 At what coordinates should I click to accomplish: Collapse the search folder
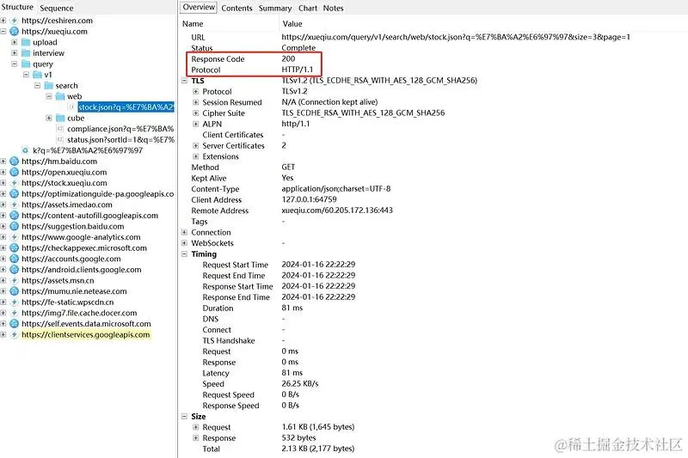[x=37, y=85]
